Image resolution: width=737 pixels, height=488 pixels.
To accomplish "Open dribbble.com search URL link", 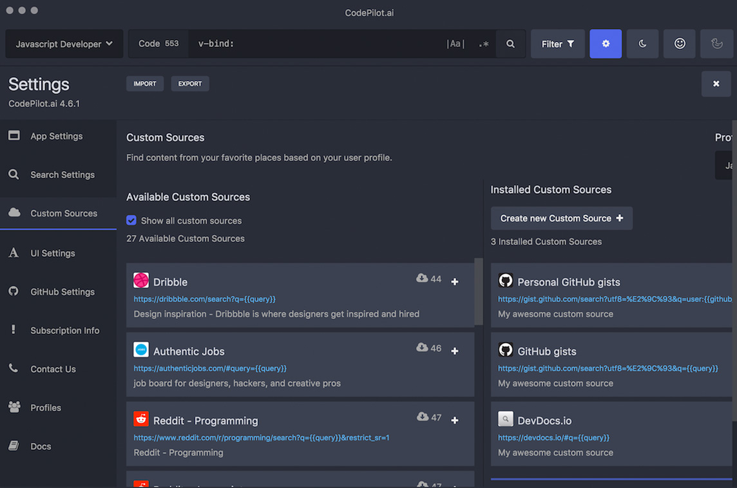I will coord(204,299).
